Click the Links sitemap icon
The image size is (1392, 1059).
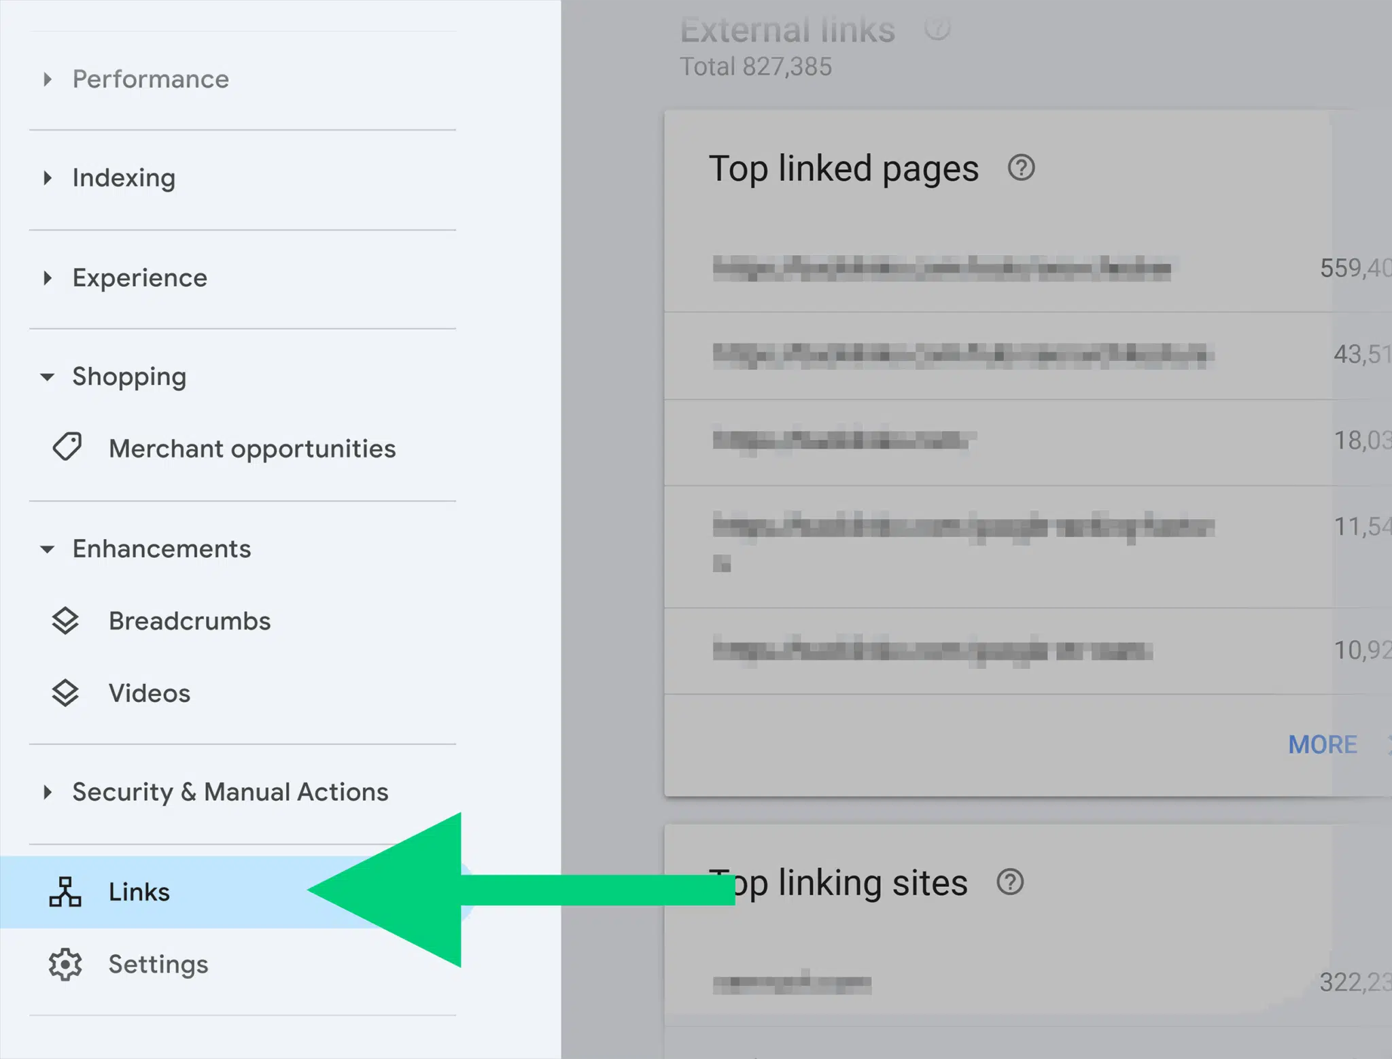tap(65, 892)
